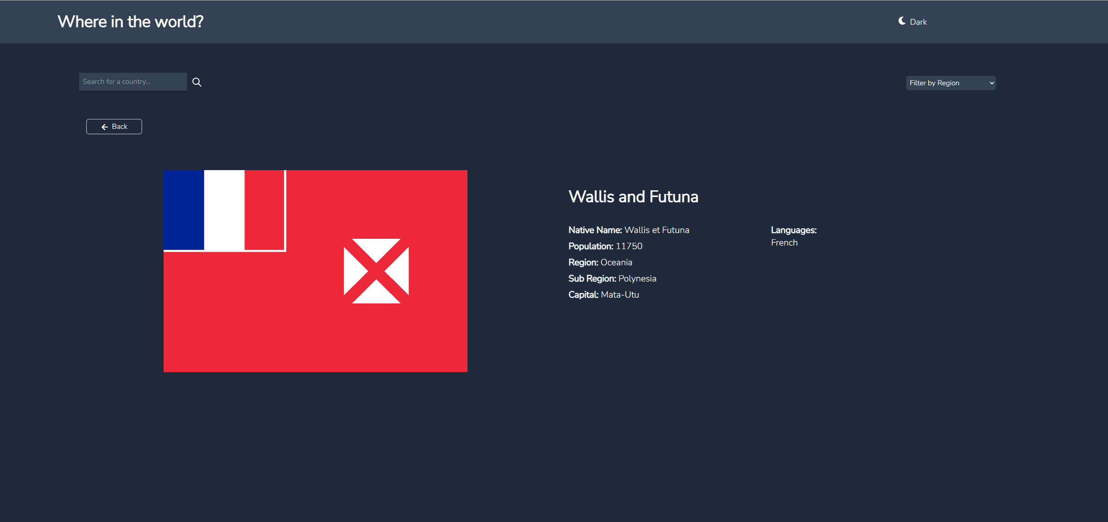Click the Native Name value text
1108x522 pixels.
point(656,230)
